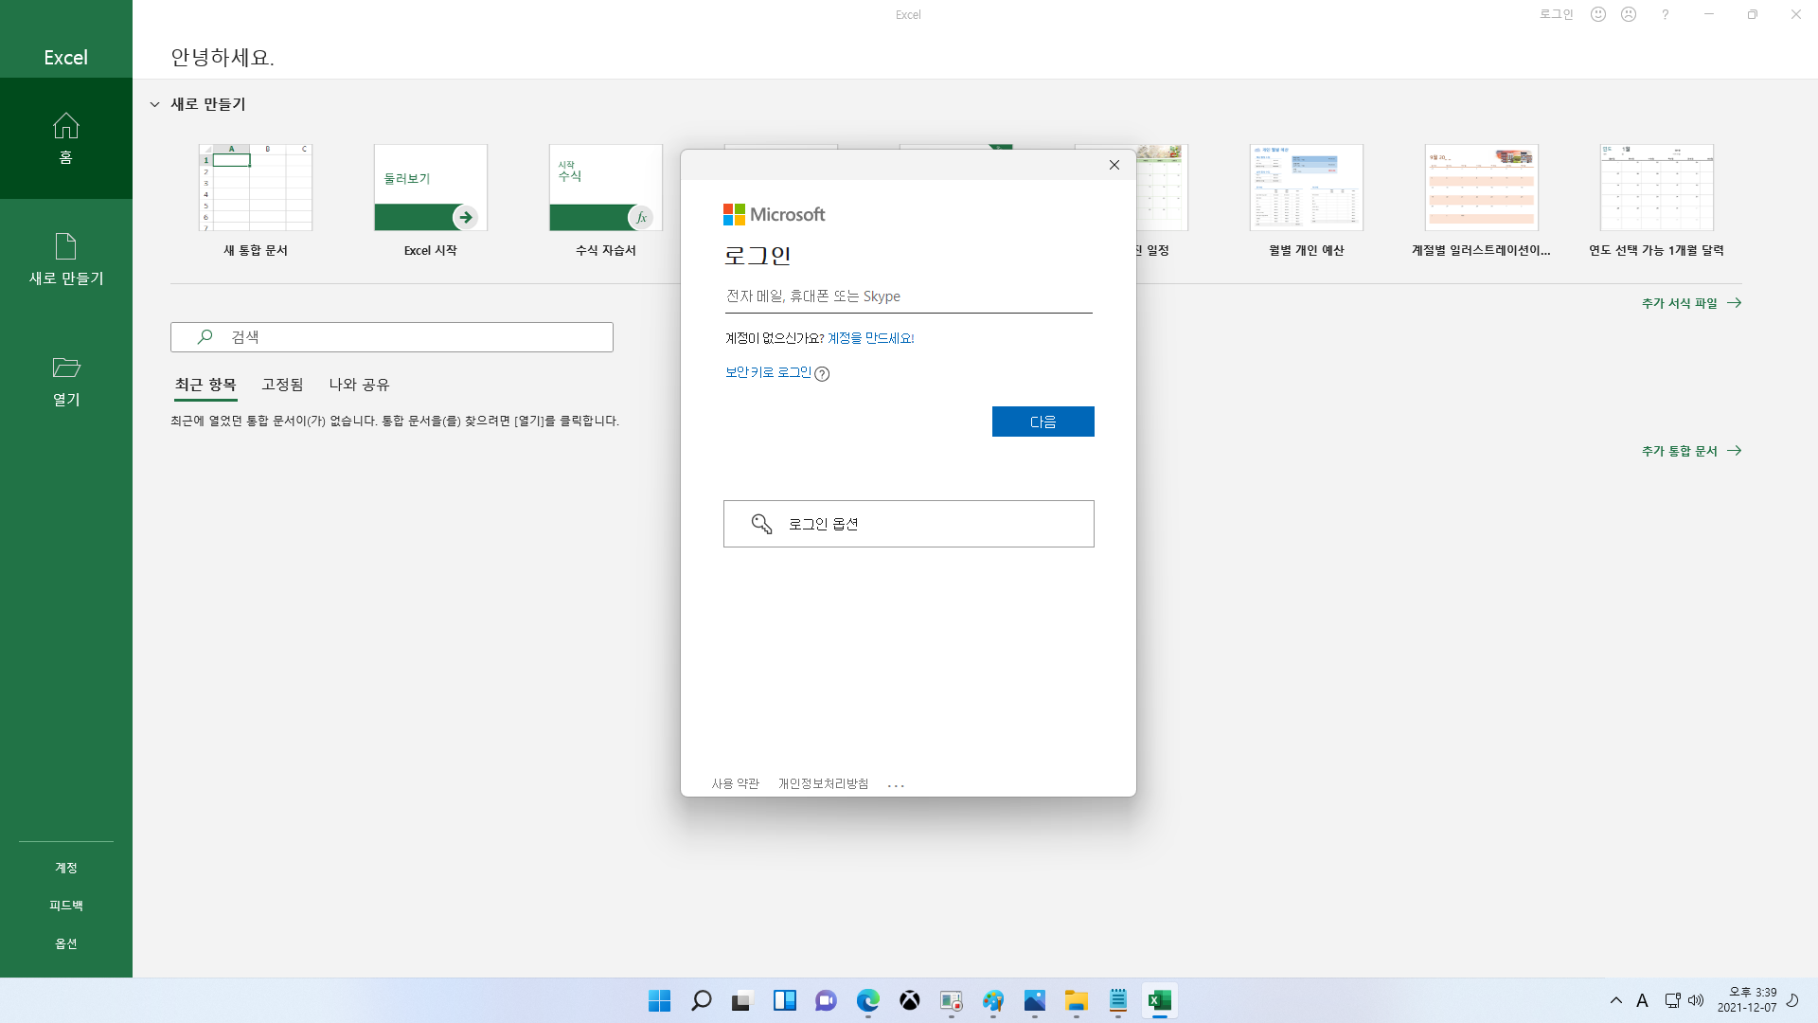Open the Notepad app on taskbar

(1118, 1000)
